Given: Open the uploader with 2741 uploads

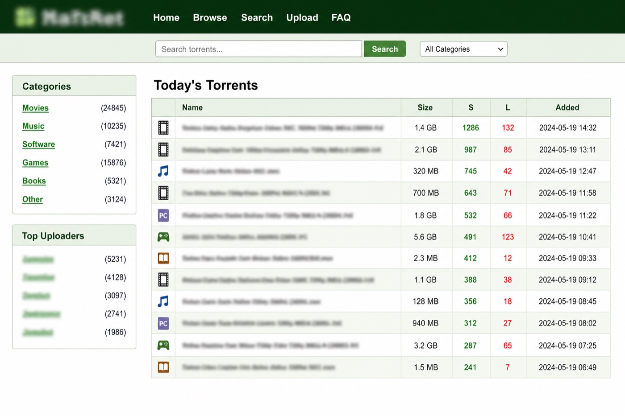Looking at the screenshot, I should [x=41, y=314].
